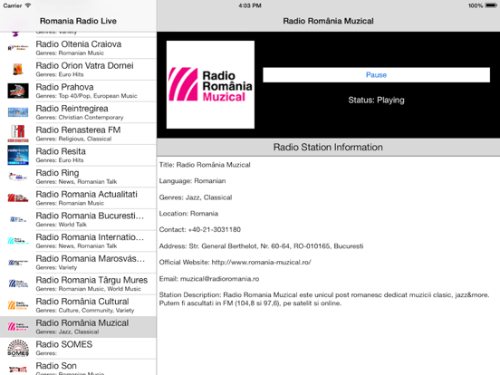Tap the Romania Radio Live header title

tap(78, 21)
